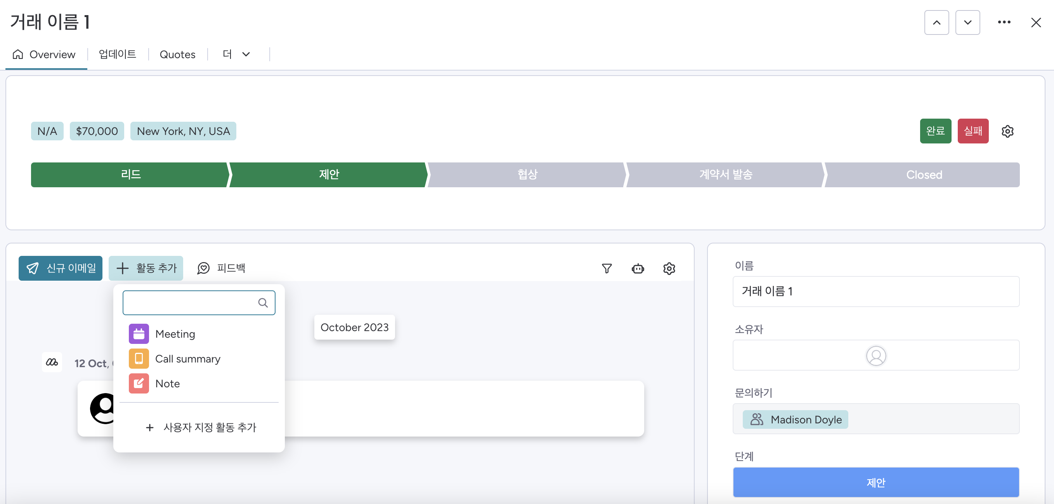Switch to the 업데이트 tab
This screenshot has height=504, width=1054.
(118, 54)
